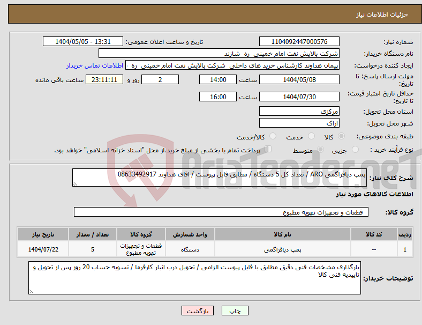Screen dimensions: 422x325
Task: Click the delivery province field مرکزی
Action: (x=299, y=111)
